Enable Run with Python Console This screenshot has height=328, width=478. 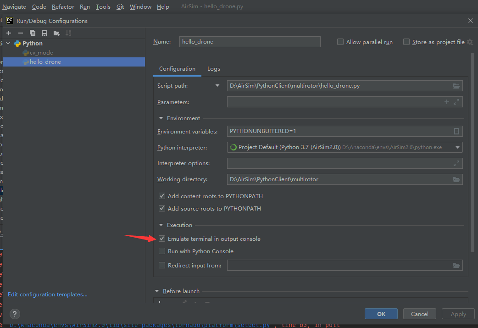[x=162, y=251]
